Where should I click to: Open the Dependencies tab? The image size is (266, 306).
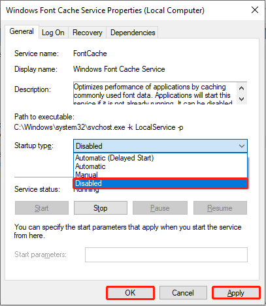coord(133,33)
